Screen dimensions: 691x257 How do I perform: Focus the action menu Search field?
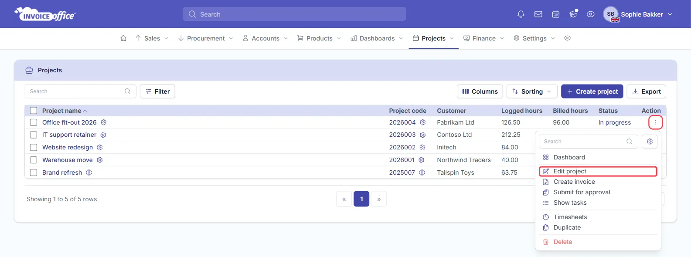pos(589,142)
